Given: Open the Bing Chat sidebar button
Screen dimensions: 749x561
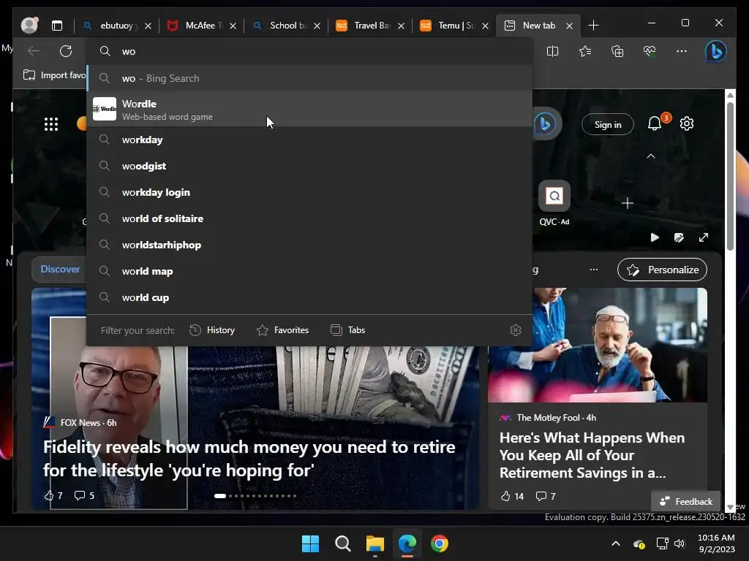Looking at the screenshot, I should coord(716,51).
